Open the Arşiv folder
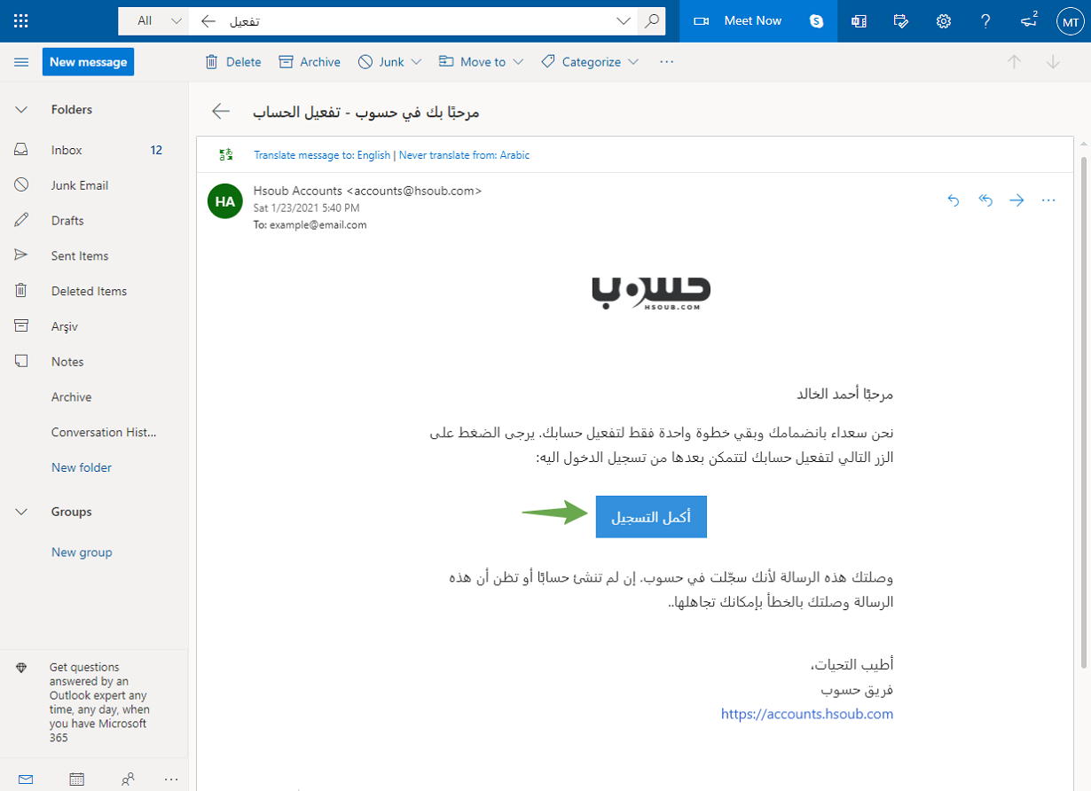 [x=94, y=326]
